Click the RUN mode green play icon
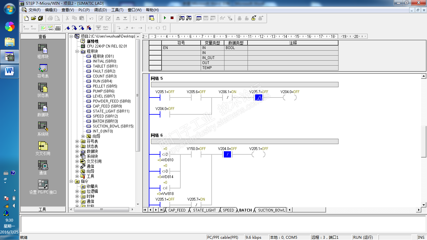The height and width of the screenshot is (240, 427). (x=165, y=18)
